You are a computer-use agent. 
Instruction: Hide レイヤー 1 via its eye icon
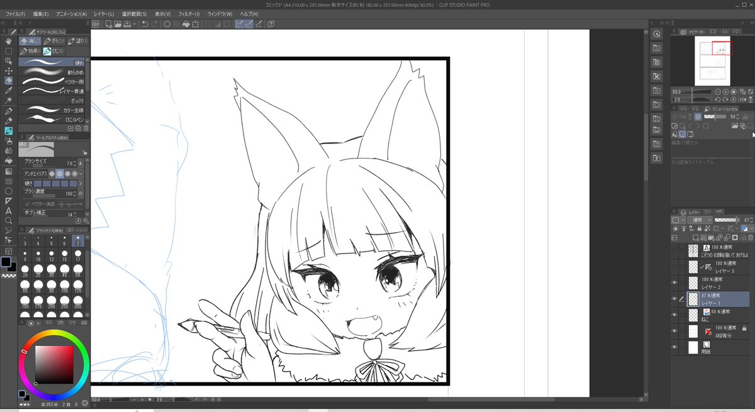coord(674,299)
